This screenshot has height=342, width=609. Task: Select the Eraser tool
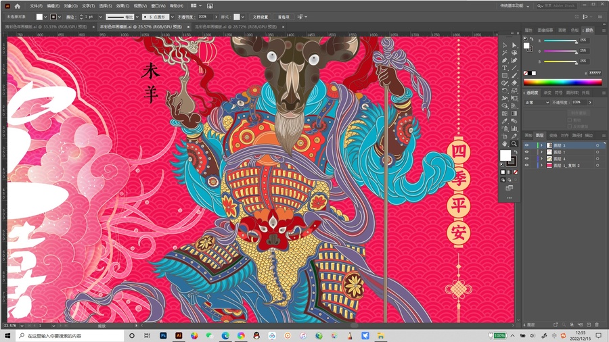514,83
